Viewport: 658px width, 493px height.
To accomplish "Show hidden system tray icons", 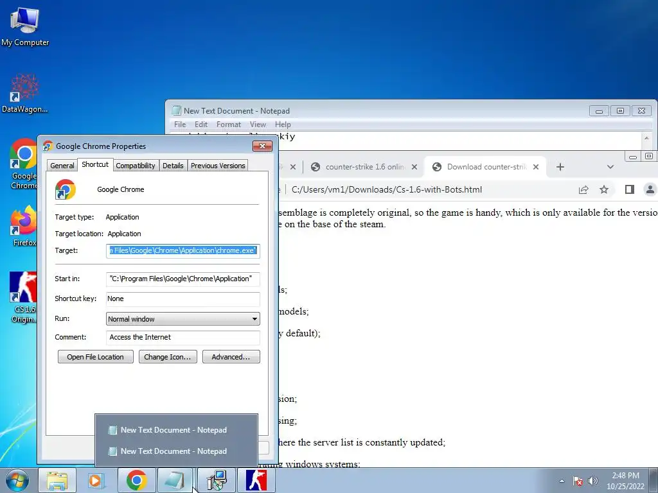I will [562, 481].
